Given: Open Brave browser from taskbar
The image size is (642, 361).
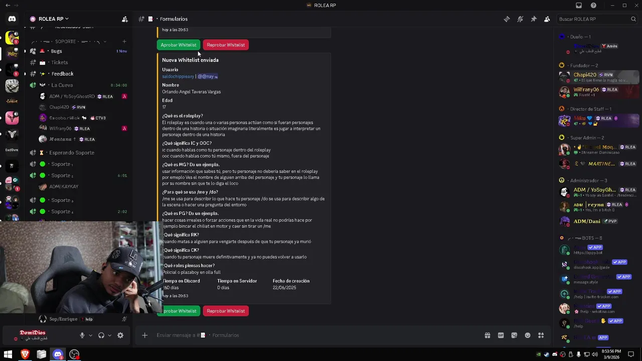Looking at the screenshot, I should 25,354.
